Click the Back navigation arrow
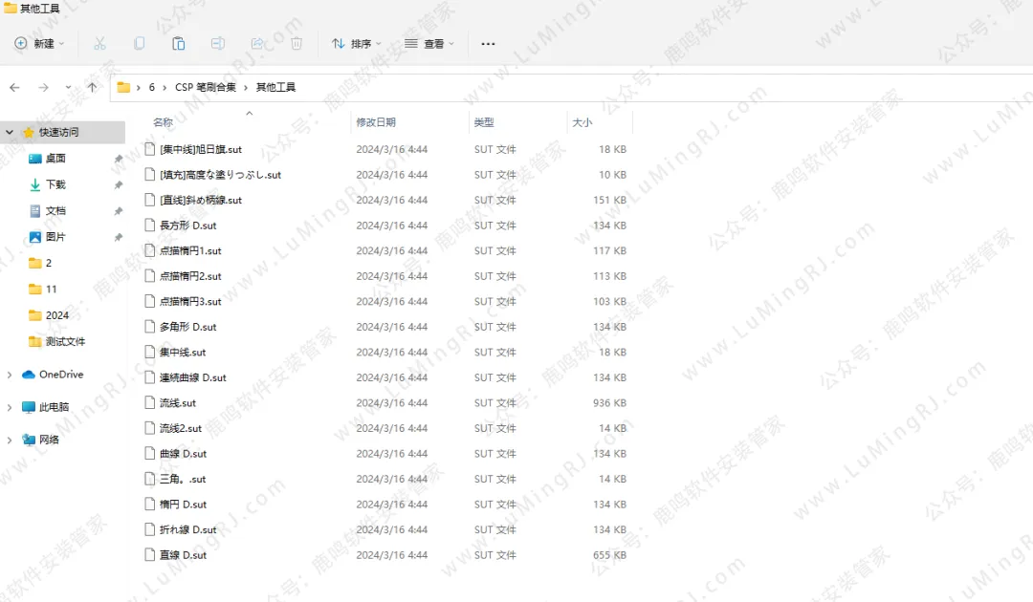The height and width of the screenshot is (602, 1033). point(14,87)
